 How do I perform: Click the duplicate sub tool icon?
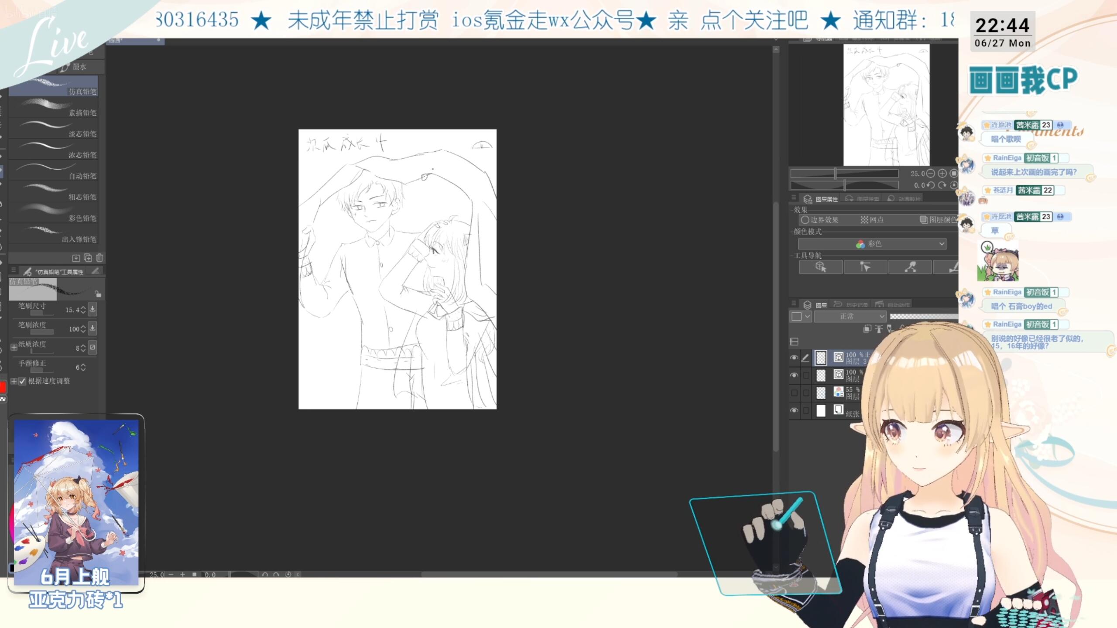point(88,258)
